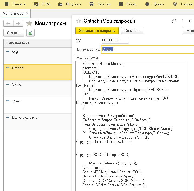Open the Закупки section
Viewport: 194px width, 191px height.
coord(104,4)
